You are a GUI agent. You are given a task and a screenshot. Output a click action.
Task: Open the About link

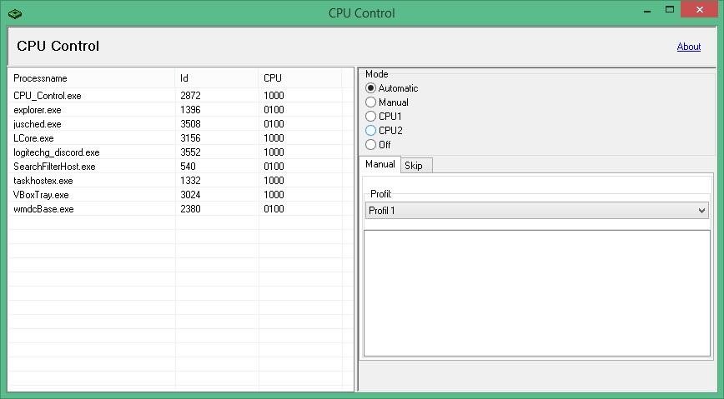[x=688, y=47]
